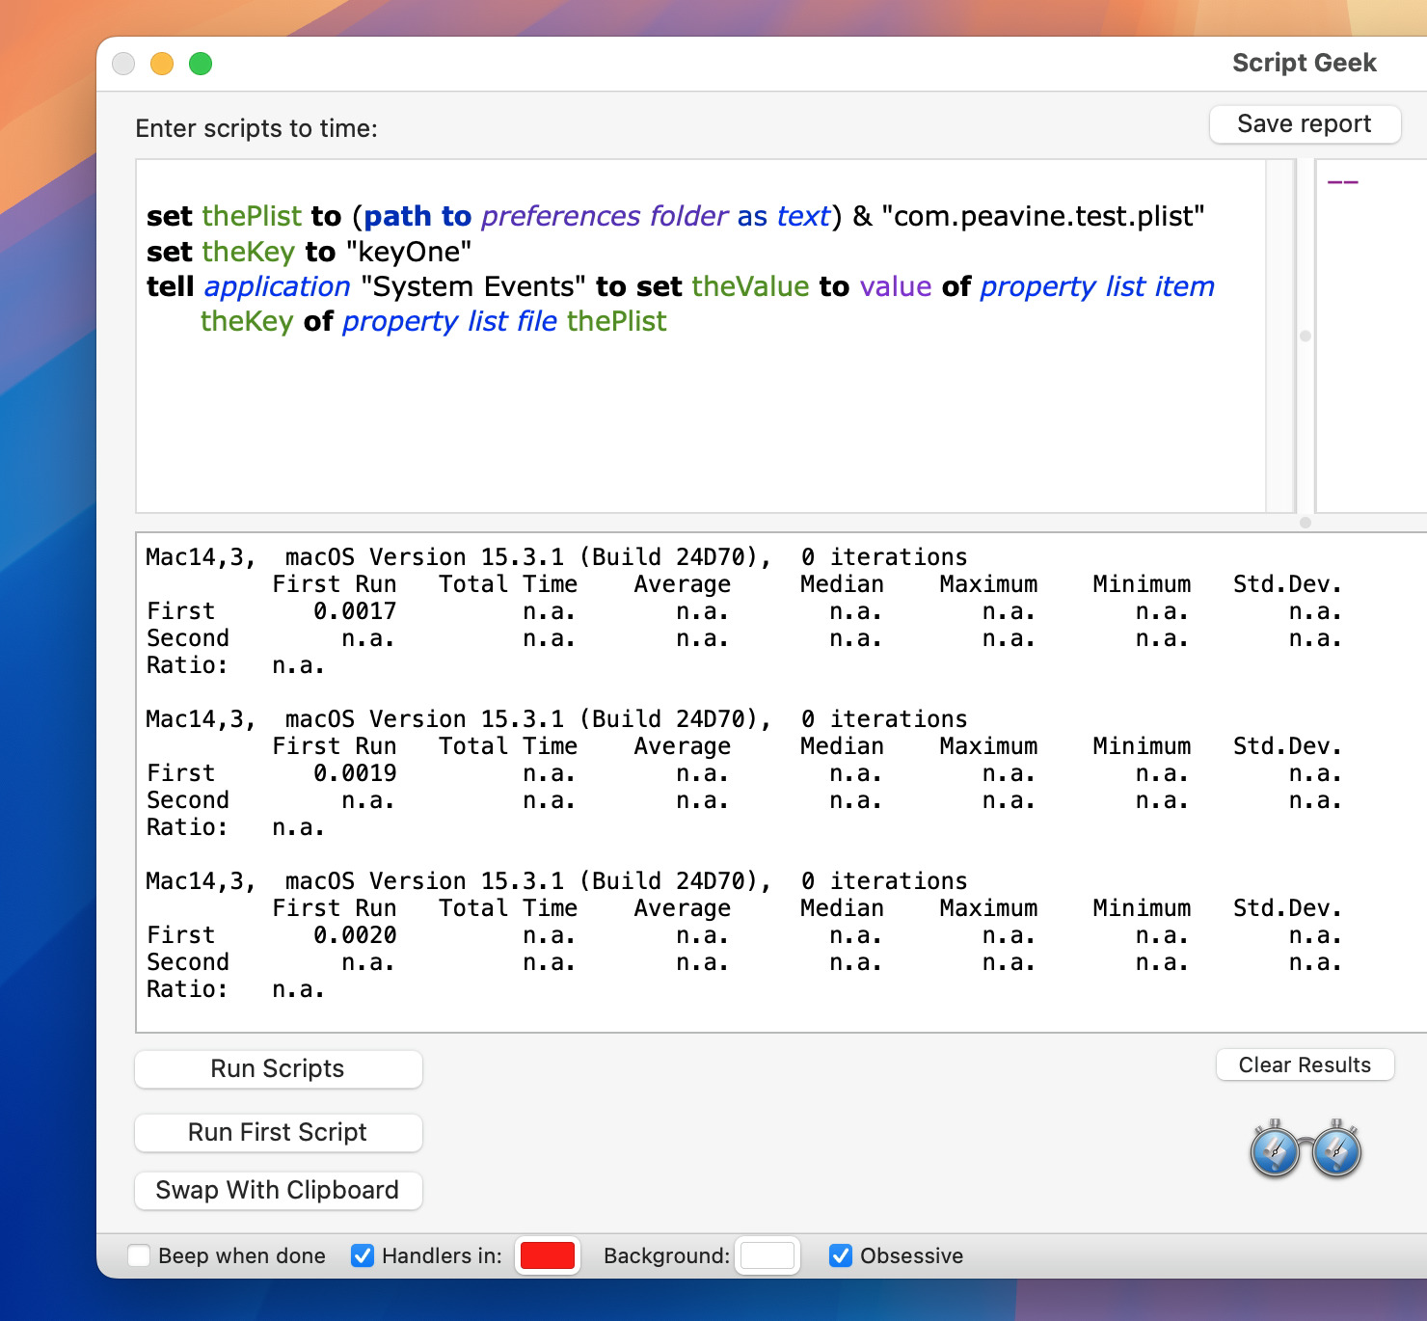
Task: Click the first script editor's vertical scrollbar
Action: pyautogui.click(x=1280, y=337)
